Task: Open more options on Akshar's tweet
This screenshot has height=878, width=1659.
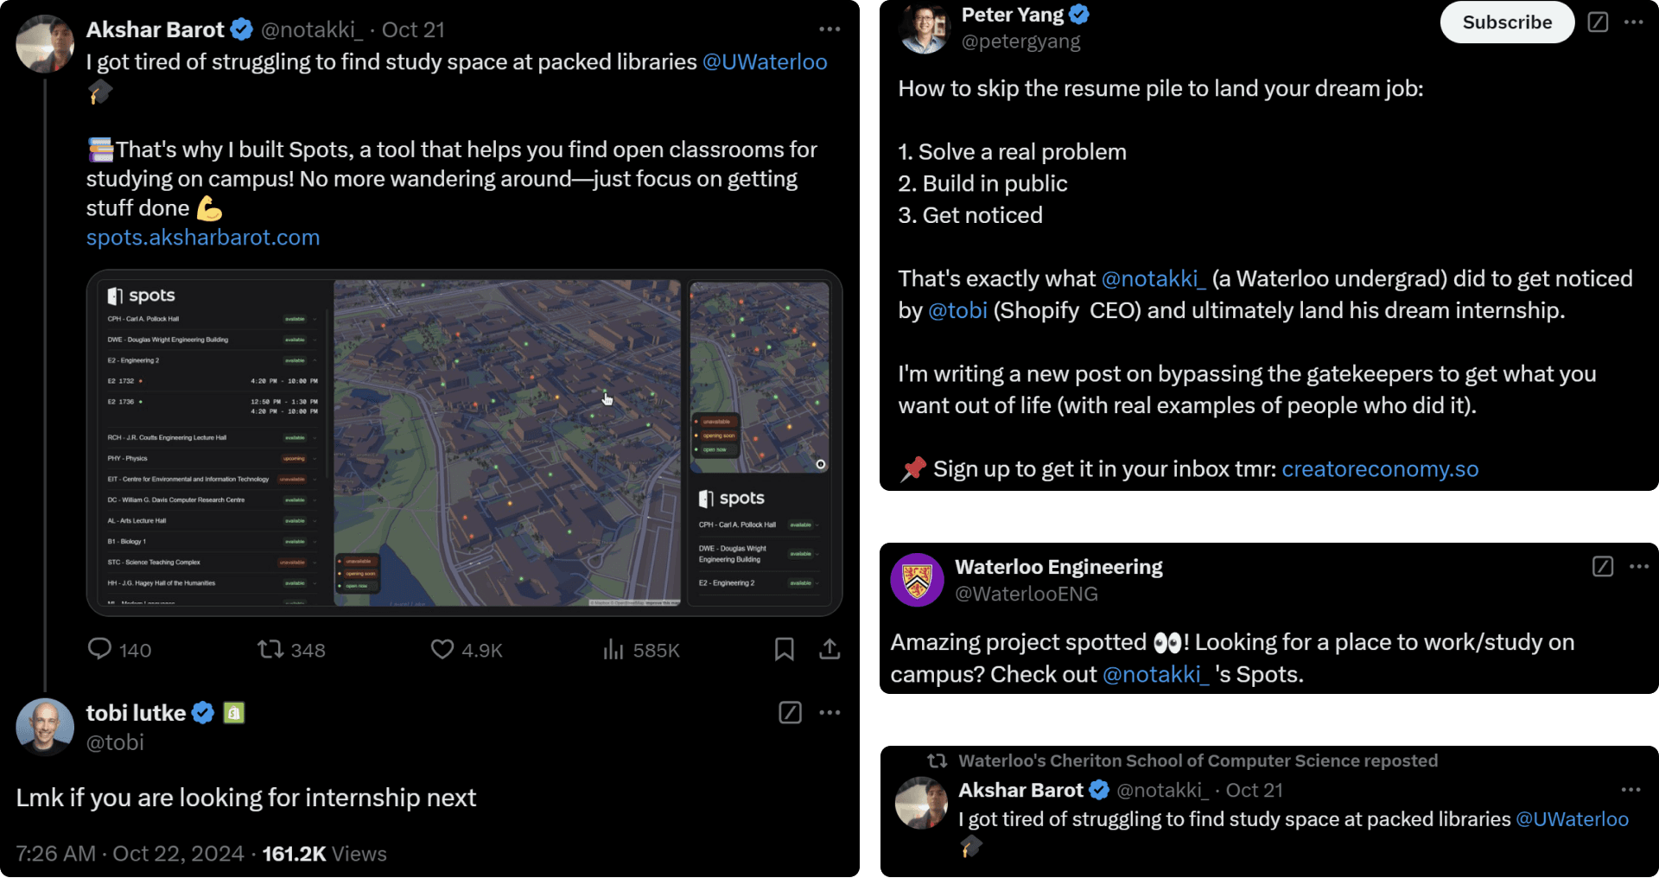Action: click(x=829, y=29)
